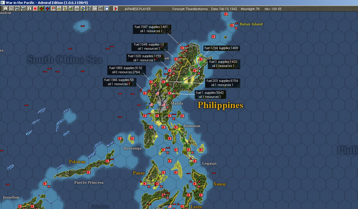Click the application icon in the title bar
Viewport: 358px width, 209px height.
[2, 2]
